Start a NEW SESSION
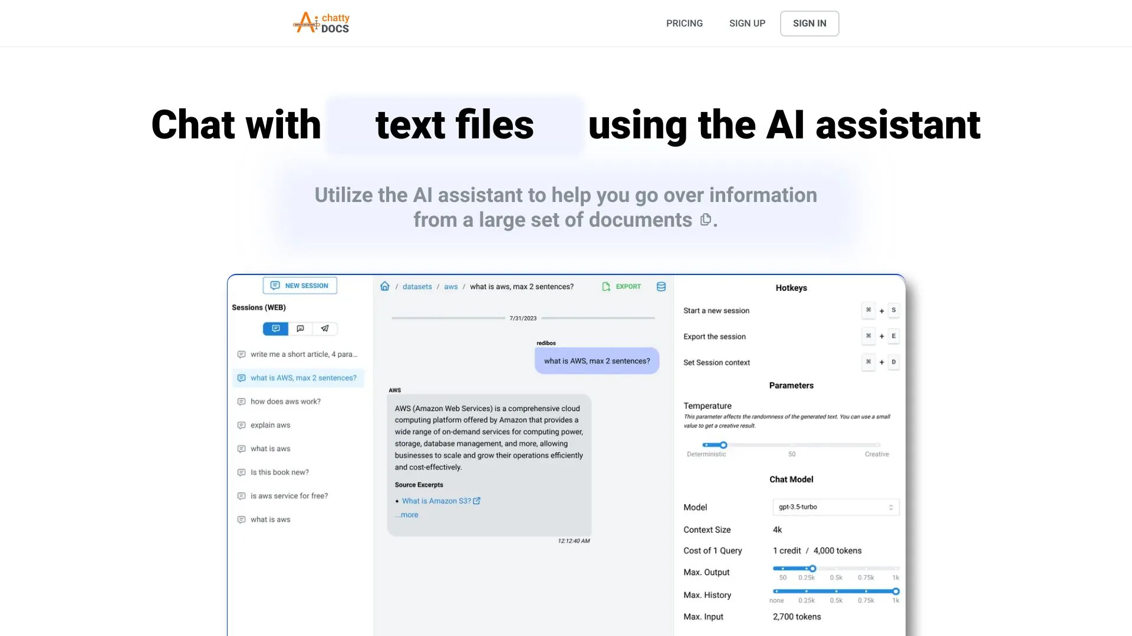Screen dimensions: 1132x636 tap(300, 286)
